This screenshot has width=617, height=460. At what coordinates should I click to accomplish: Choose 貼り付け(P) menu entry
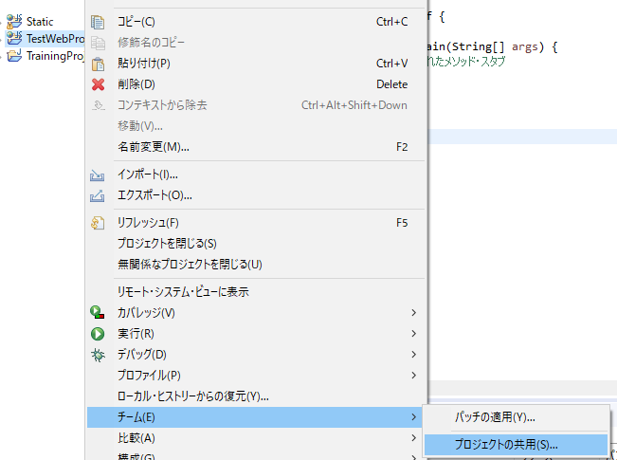tap(256, 64)
